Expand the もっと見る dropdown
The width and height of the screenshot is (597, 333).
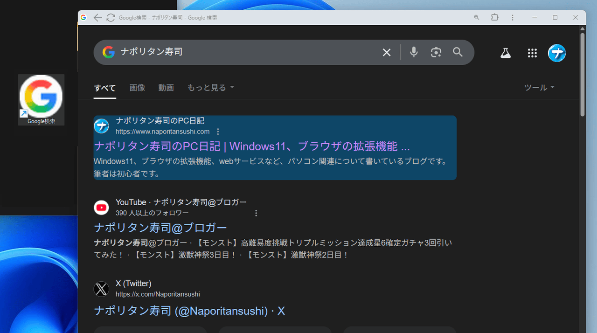point(210,88)
